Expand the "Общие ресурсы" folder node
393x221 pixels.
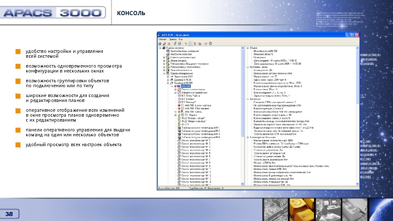click(x=164, y=61)
